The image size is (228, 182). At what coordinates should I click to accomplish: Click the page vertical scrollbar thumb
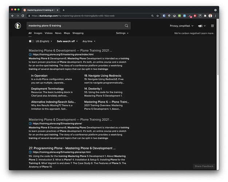pos(218,47)
